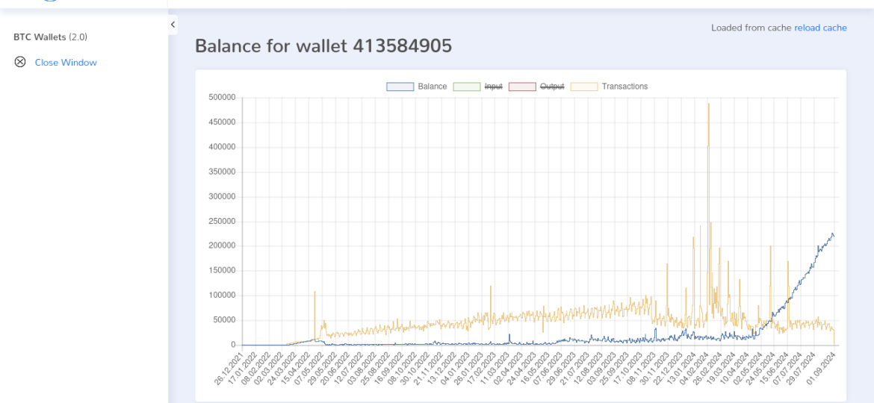Click the 500000 y-axis label
Viewport: 874px width, 403px height.
coord(222,98)
